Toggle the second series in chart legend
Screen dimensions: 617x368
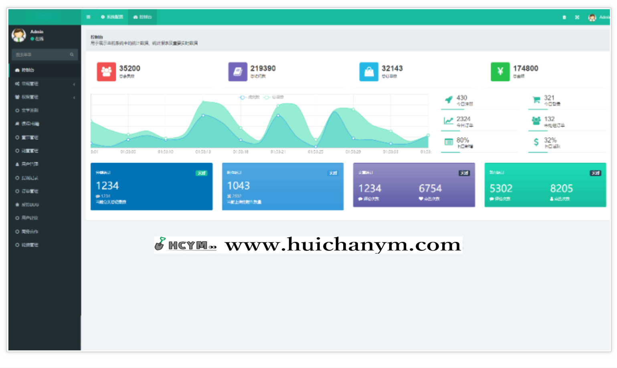274,97
